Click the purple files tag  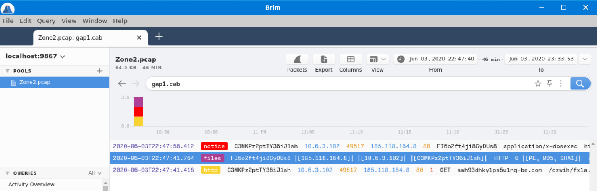click(x=212, y=158)
